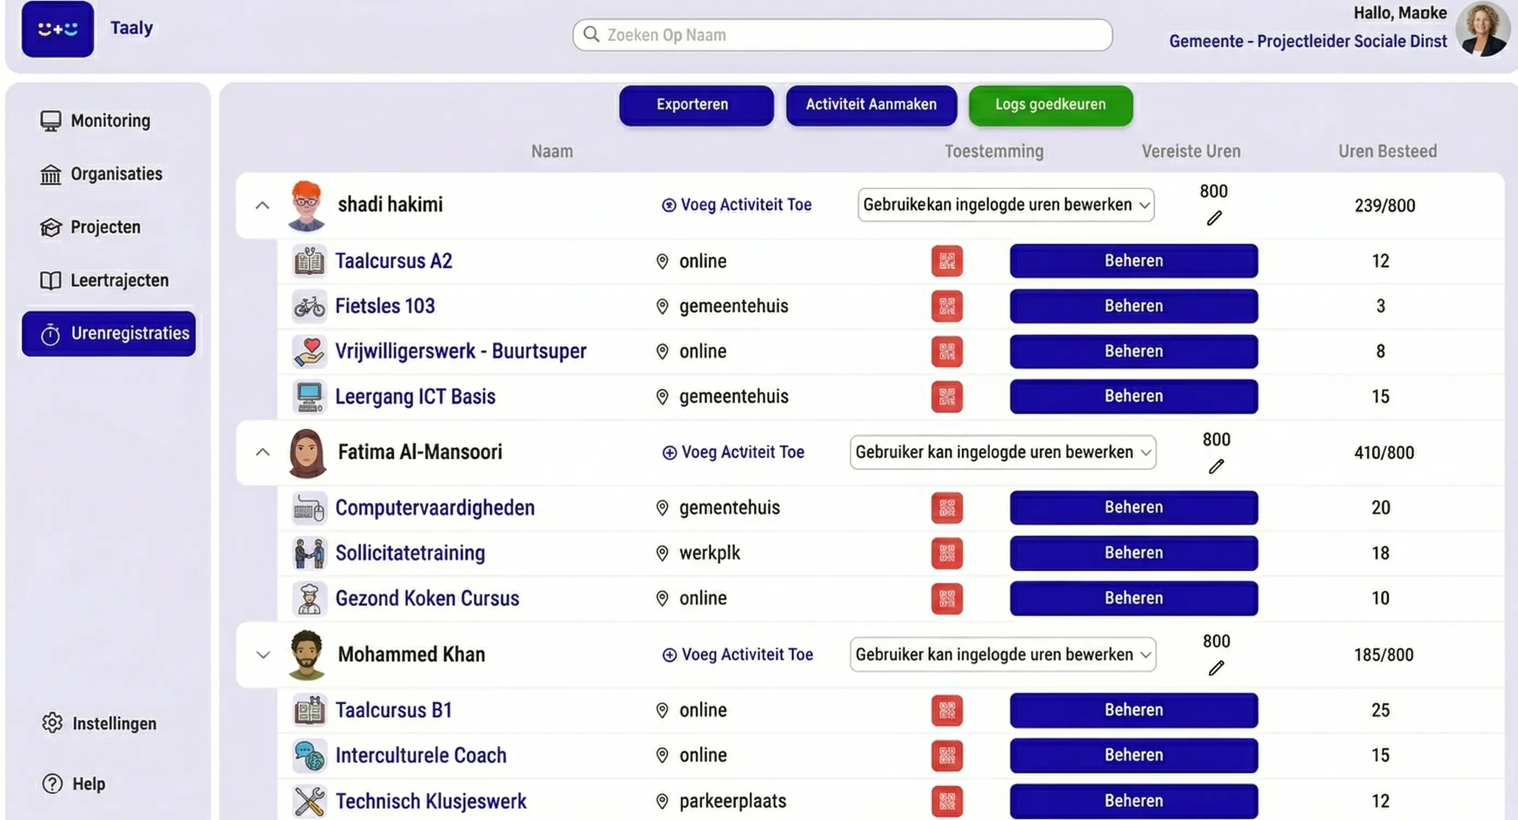The height and width of the screenshot is (820, 1518).
Task: Show QR code for Leergang ICT Basis
Action: pyautogui.click(x=947, y=396)
